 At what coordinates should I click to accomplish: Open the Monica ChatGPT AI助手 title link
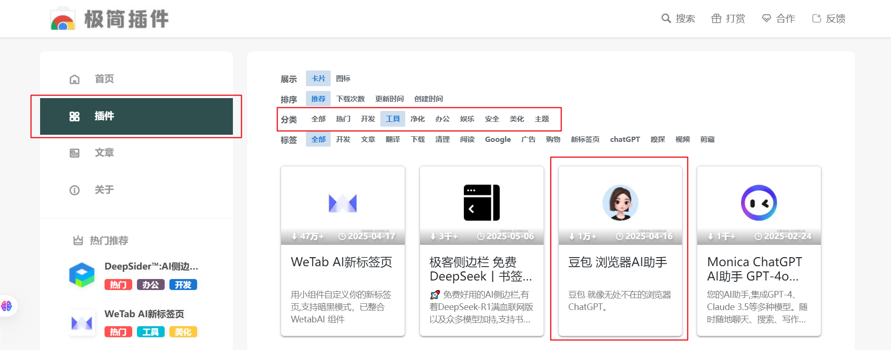click(755, 269)
